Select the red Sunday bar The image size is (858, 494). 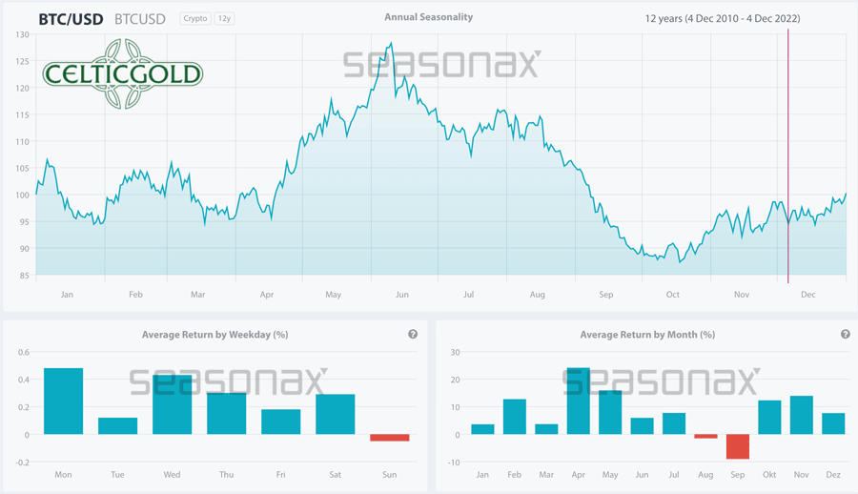pyautogui.click(x=390, y=438)
